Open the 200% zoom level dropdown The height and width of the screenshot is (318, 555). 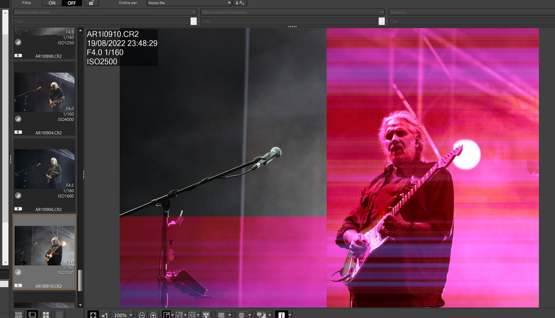pyautogui.click(x=123, y=315)
